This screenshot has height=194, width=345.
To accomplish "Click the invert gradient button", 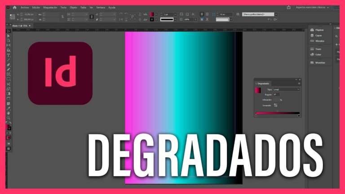I will [x=275, y=105].
